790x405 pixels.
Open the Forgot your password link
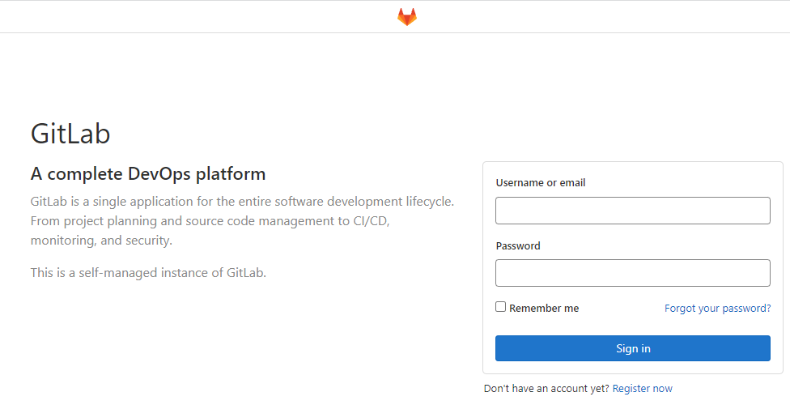tap(717, 308)
